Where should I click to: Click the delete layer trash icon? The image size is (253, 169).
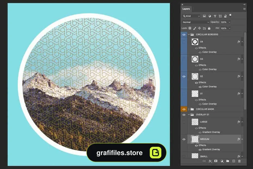[x=239, y=161]
